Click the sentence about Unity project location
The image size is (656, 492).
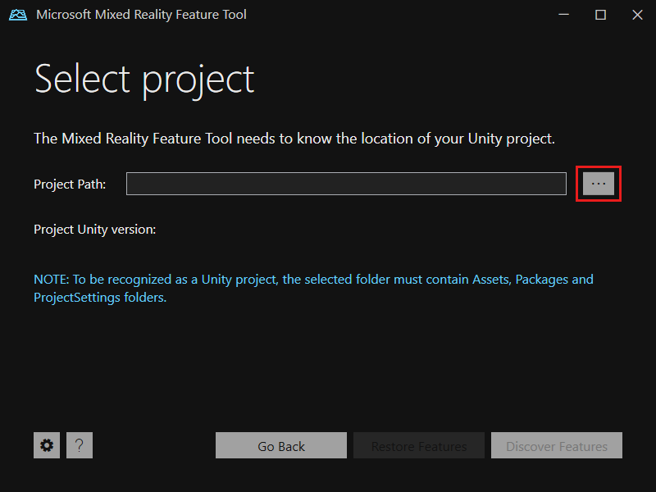(294, 139)
